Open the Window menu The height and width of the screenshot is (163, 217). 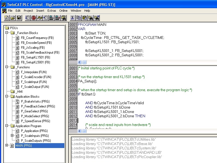tap(76, 11)
